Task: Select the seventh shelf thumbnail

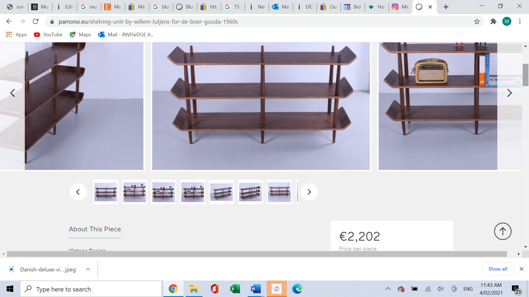Action: [x=279, y=192]
